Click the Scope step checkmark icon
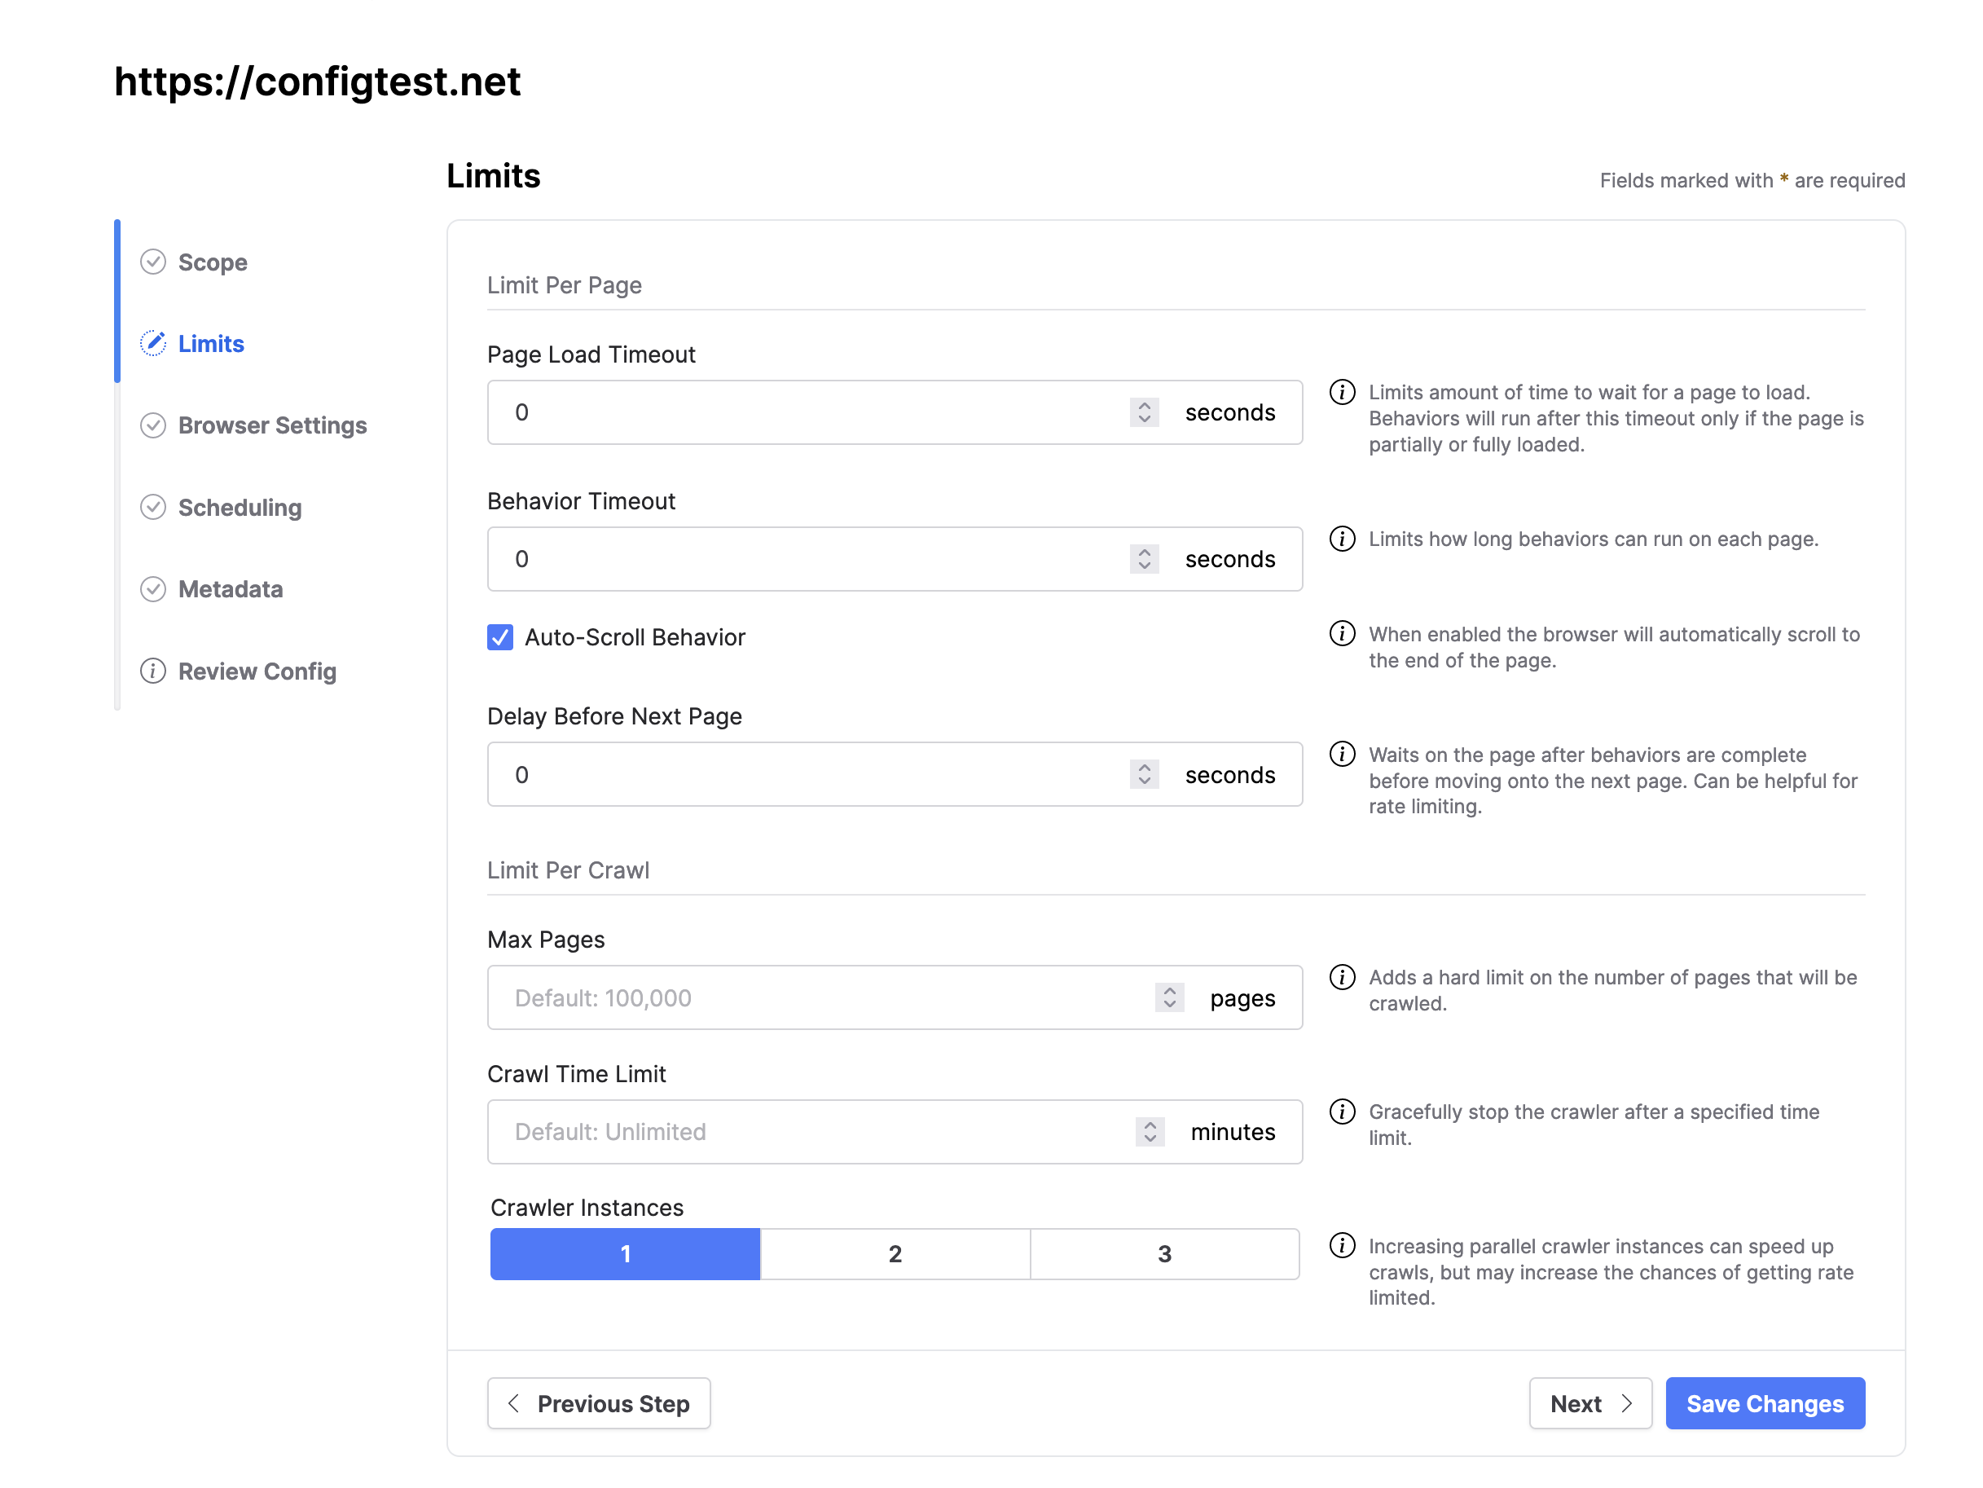1983x1488 pixels. click(x=153, y=262)
